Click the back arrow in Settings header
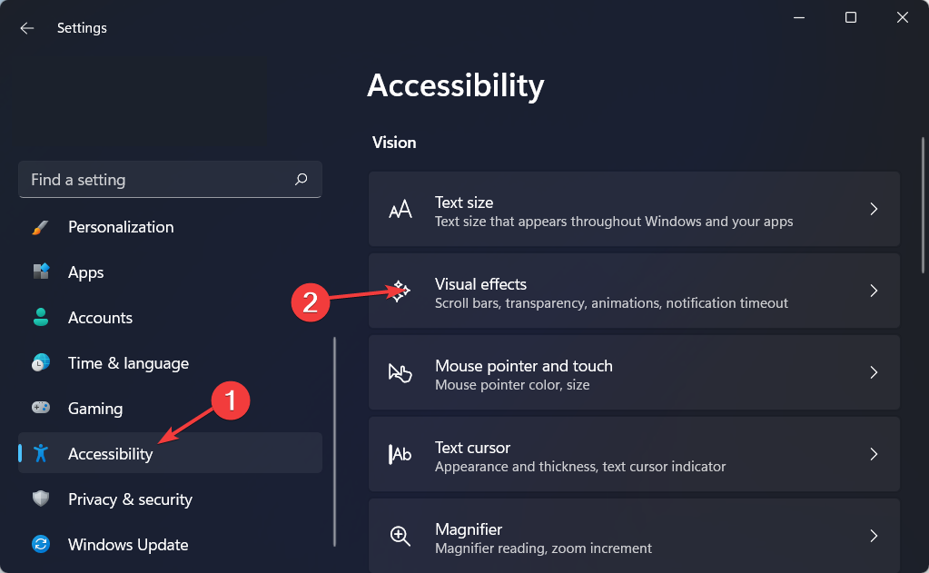929x573 pixels. [x=26, y=28]
